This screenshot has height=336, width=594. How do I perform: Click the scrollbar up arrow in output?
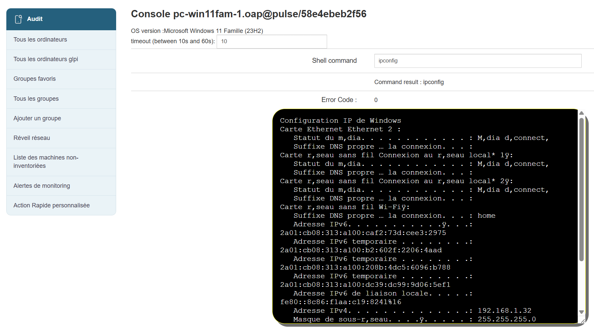click(x=581, y=113)
